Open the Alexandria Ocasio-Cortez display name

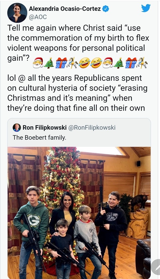click(x=65, y=9)
